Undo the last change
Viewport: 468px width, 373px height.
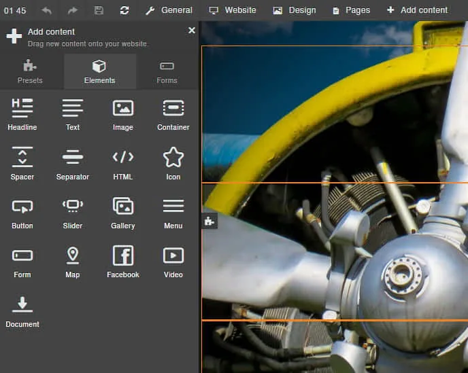click(46, 11)
